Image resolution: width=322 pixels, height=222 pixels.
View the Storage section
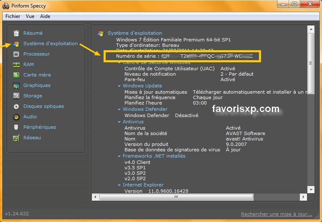coord(33,96)
